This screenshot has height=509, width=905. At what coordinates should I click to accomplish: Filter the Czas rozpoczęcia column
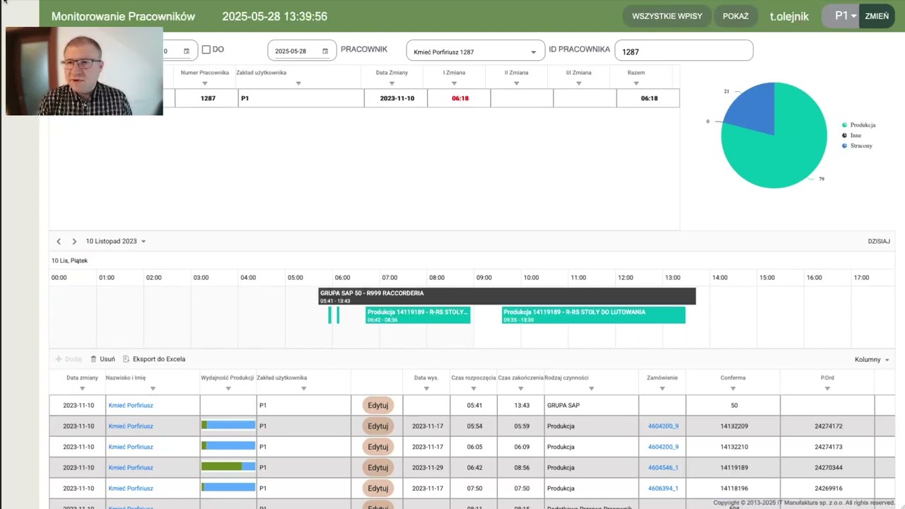[473, 389]
